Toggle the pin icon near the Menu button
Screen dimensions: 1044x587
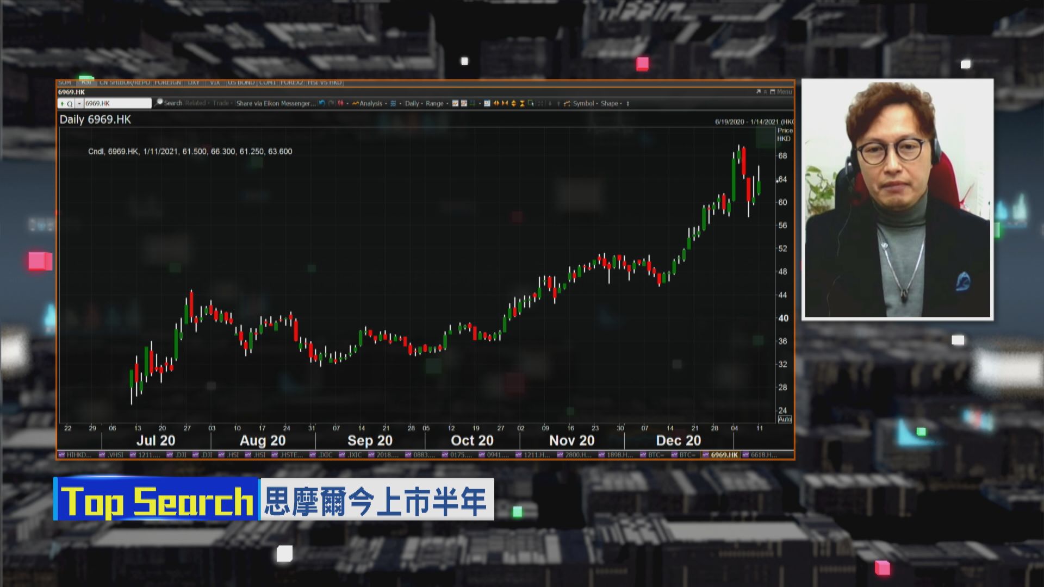[766, 92]
